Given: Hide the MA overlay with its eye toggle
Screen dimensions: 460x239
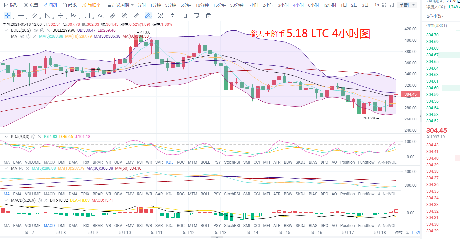Looking at the screenshot, I should pyautogui.click(x=22, y=36).
